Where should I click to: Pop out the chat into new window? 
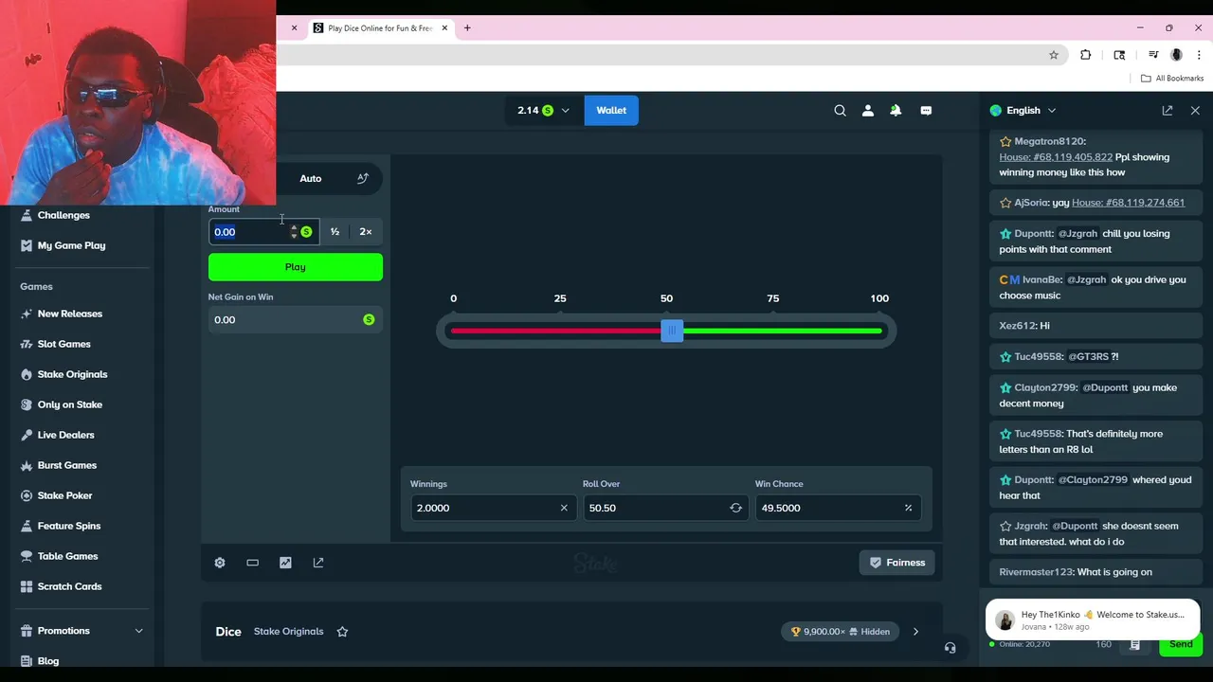[x=1168, y=111]
